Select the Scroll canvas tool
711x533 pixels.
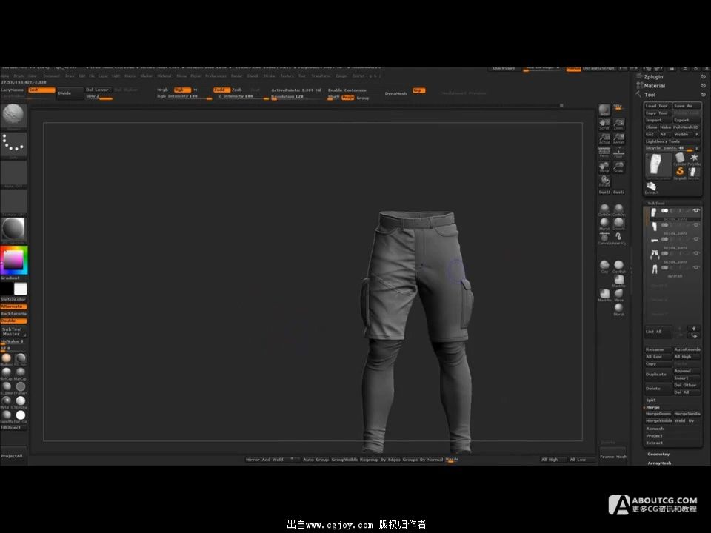(x=604, y=124)
